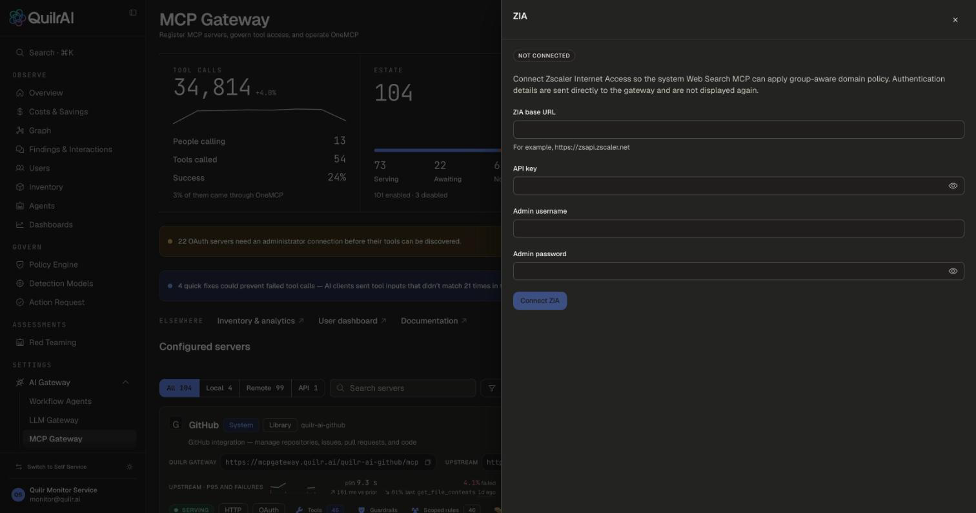
Task: Copy the Quilr gateway URL for GitHub
Action: 427,463
